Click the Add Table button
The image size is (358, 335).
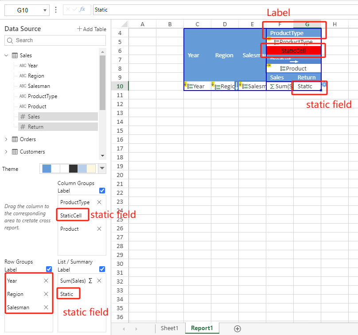pos(92,29)
